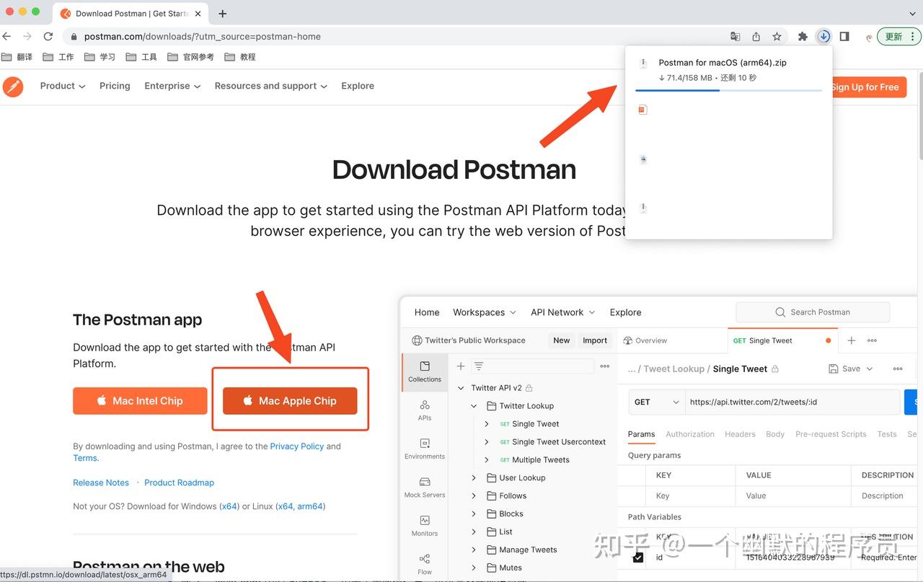Switch to the Authorization tab
This screenshot has width=923, height=582.
click(x=689, y=434)
